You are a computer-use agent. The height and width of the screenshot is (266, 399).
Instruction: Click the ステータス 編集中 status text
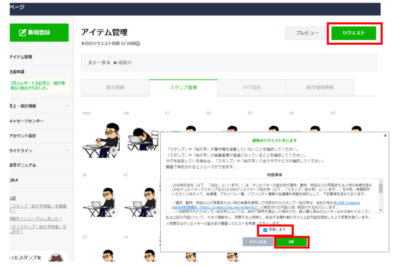pos(110,63)
